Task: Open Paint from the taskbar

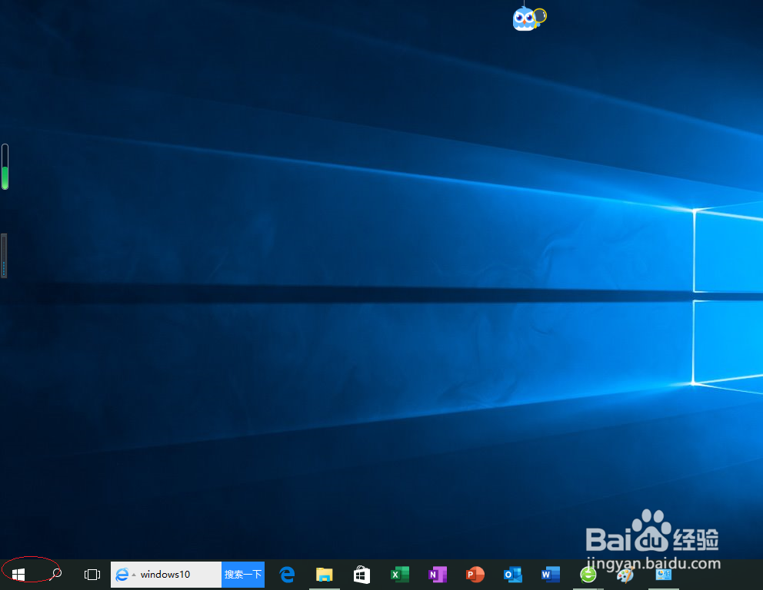Action: point(625,574)
